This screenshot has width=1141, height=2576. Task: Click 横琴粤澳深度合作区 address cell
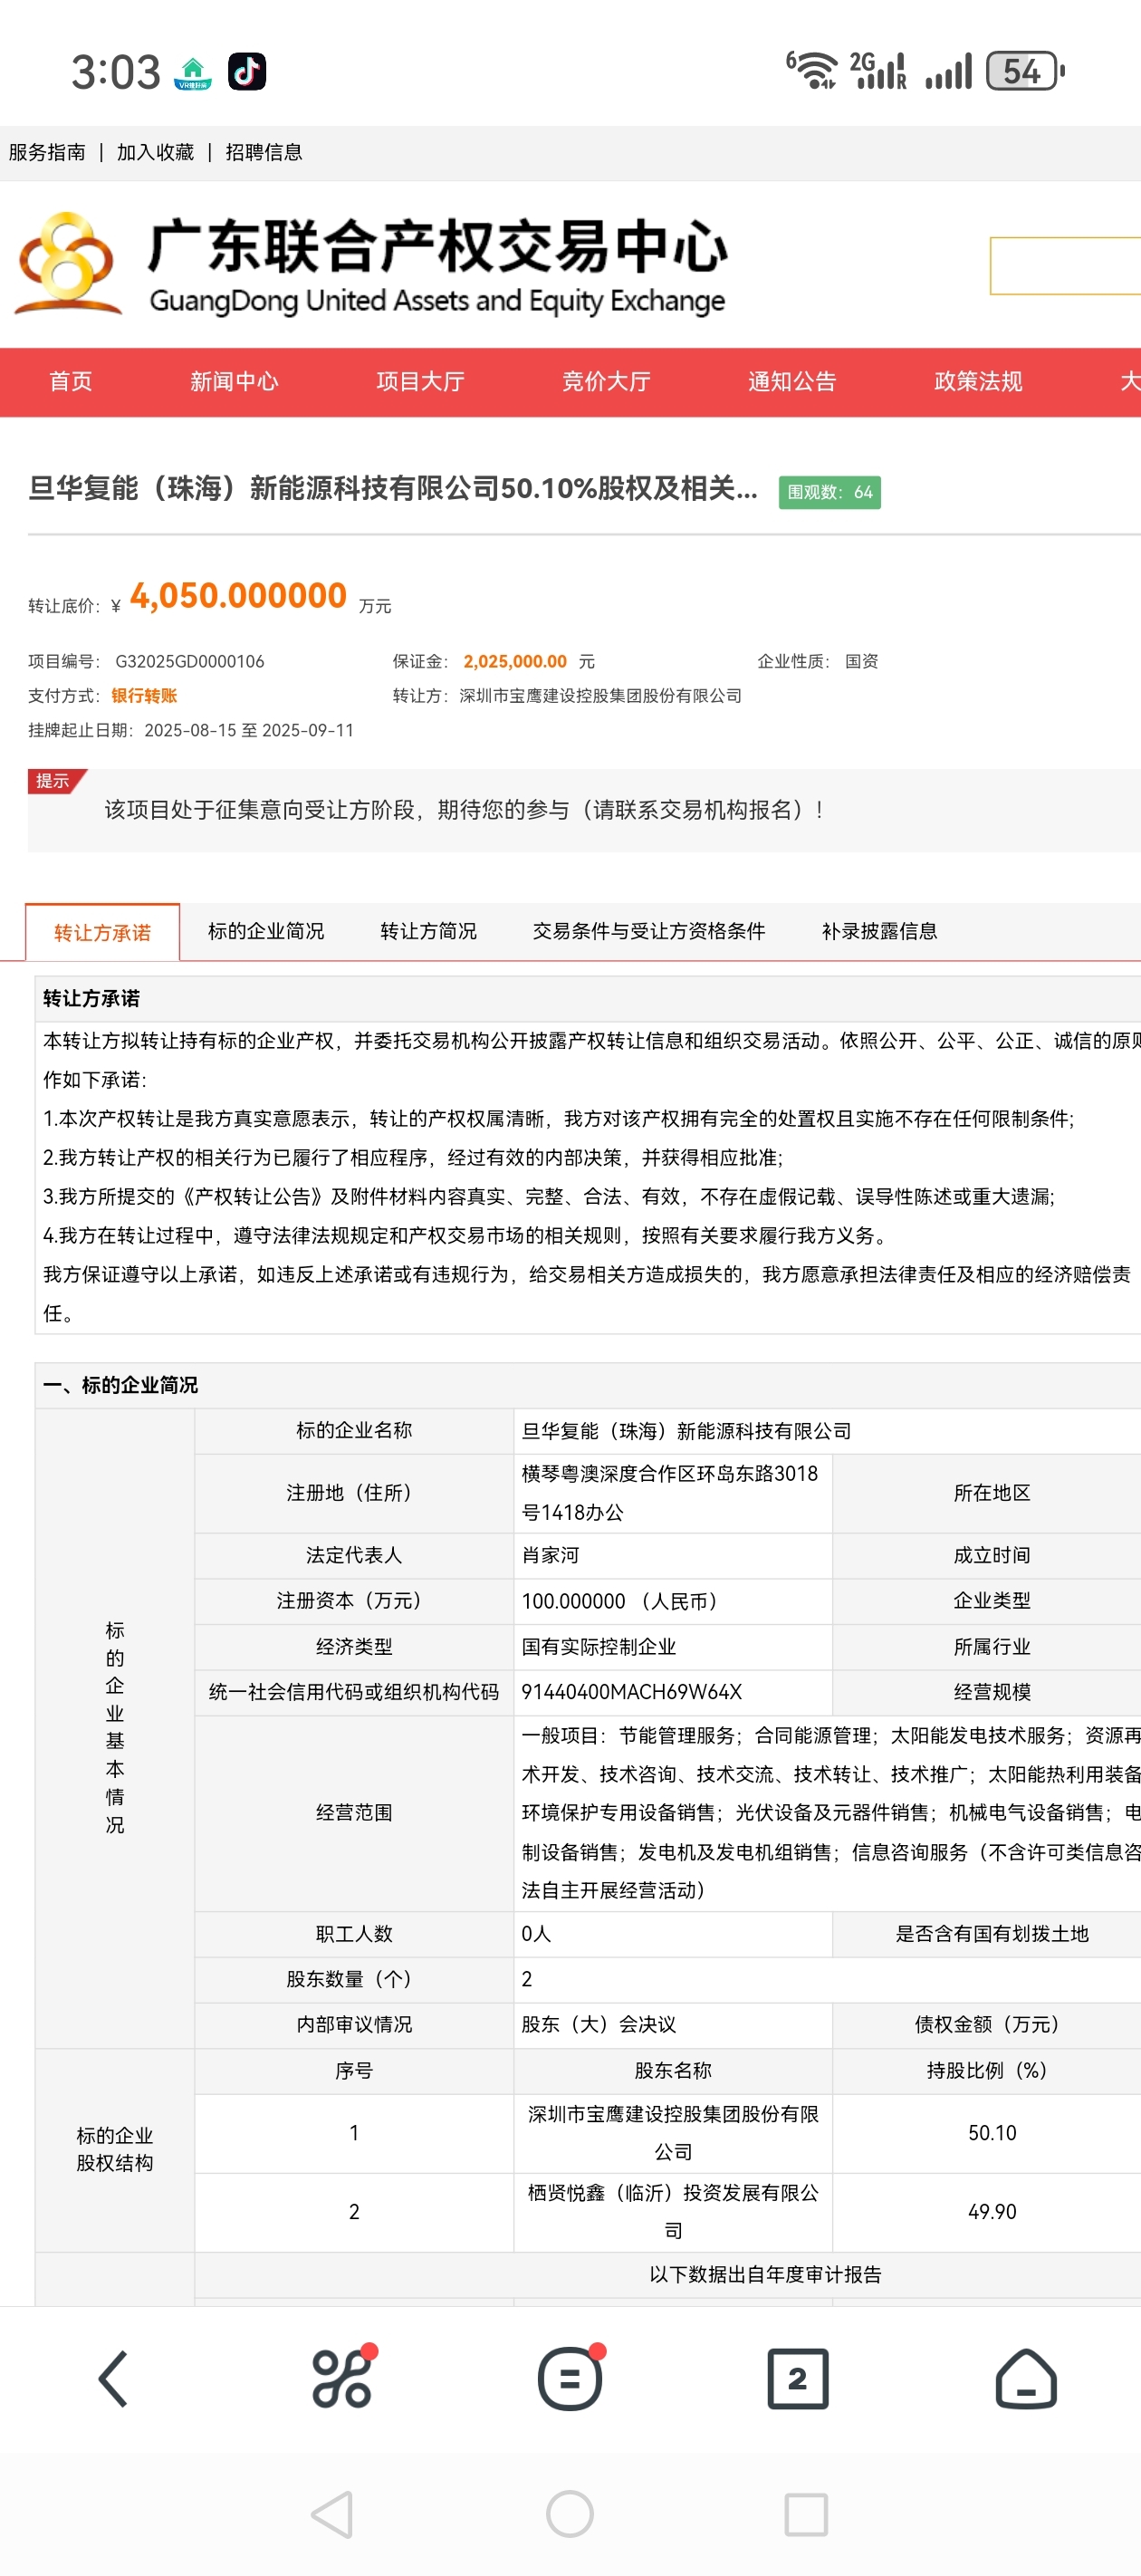point(673,1493)
